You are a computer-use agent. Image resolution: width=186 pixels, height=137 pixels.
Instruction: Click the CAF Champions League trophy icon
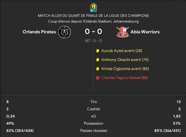[x=93, y=7]
